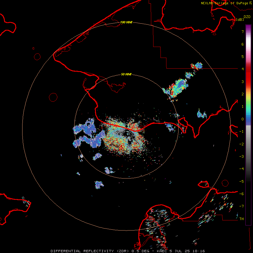Select the 0 value on color scale

[243, 119]
